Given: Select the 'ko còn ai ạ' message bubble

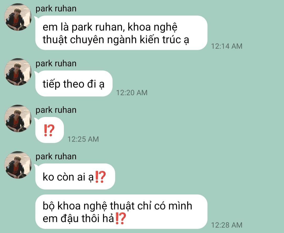Looking at the screenshot, I should coord(75,176).
